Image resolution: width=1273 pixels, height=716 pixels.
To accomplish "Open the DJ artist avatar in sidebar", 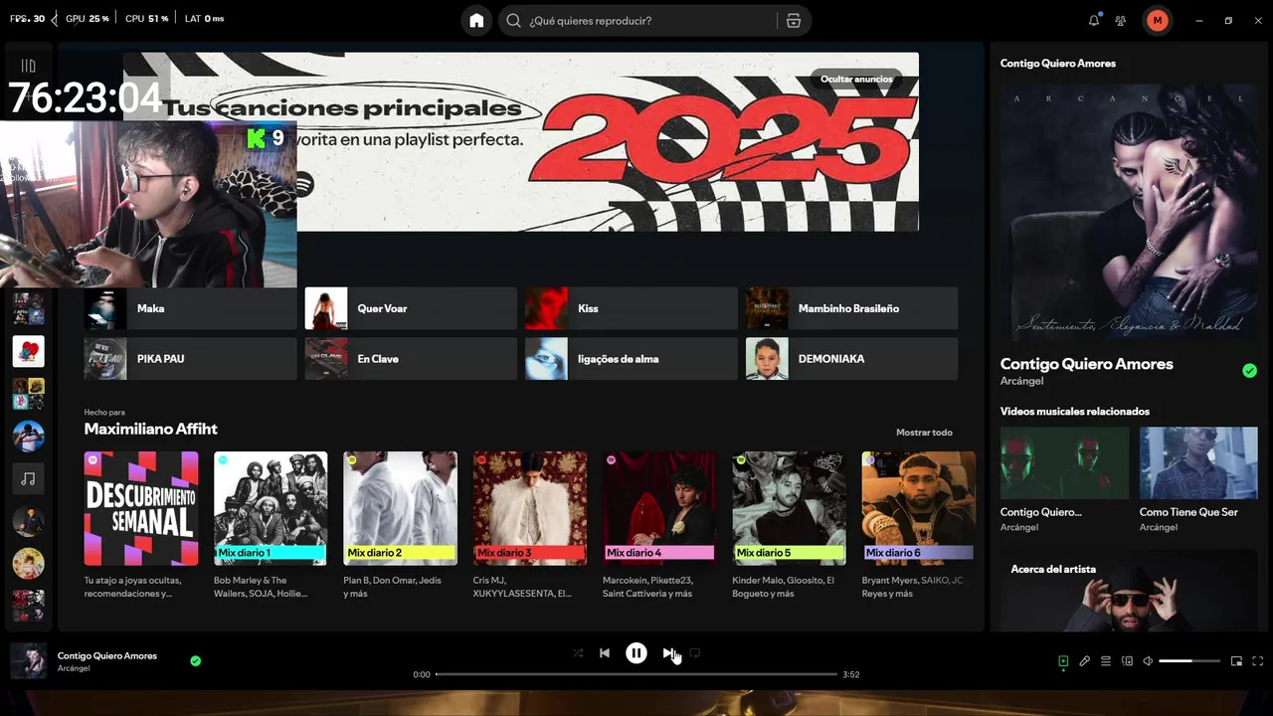I will [x=28, y=521].
